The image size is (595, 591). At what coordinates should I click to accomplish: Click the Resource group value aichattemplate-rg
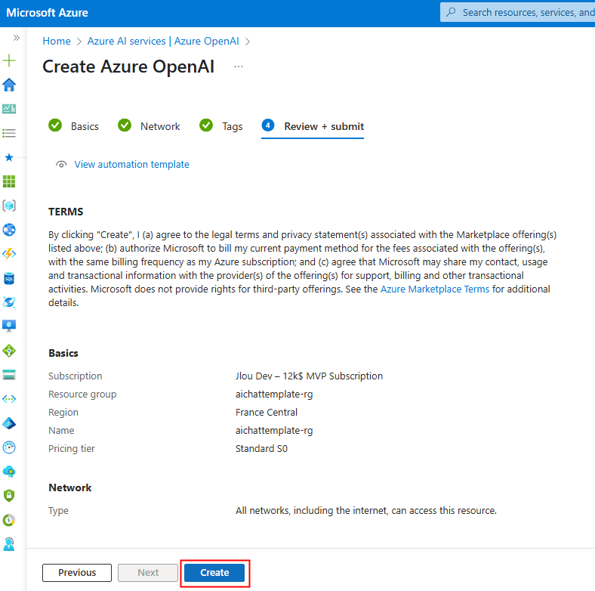(274, 395)
